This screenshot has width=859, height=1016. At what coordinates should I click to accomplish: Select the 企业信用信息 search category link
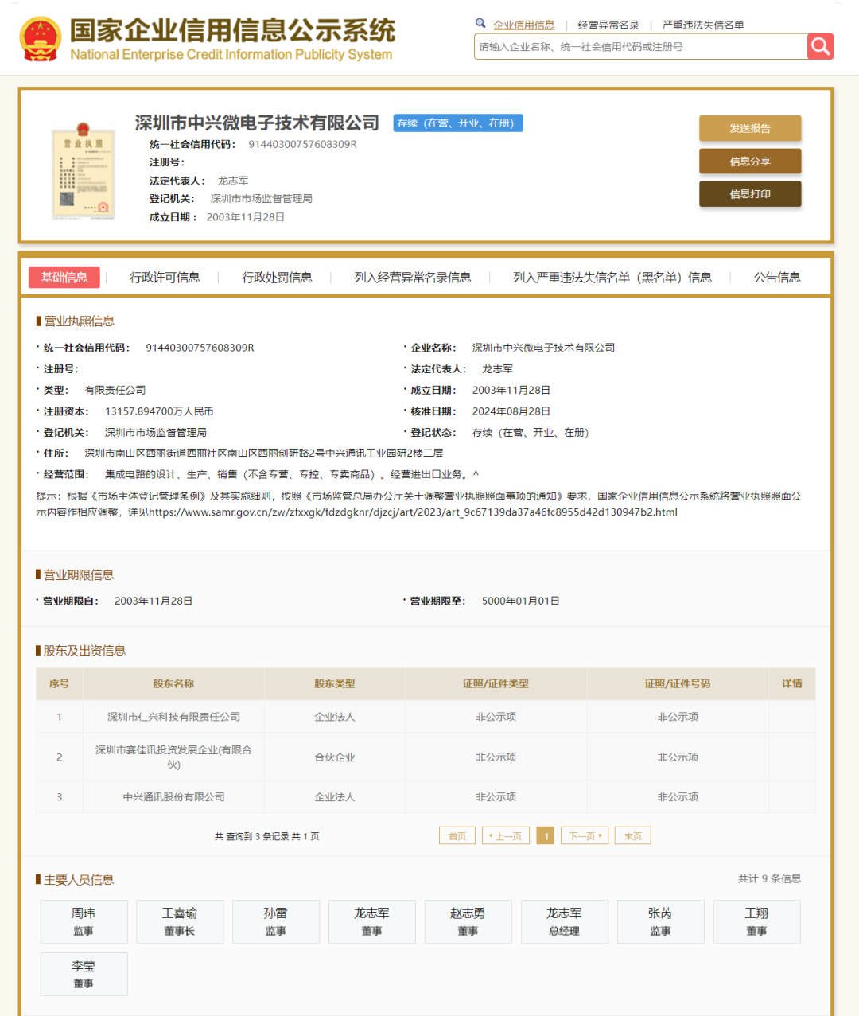click(x=523, y=25)
